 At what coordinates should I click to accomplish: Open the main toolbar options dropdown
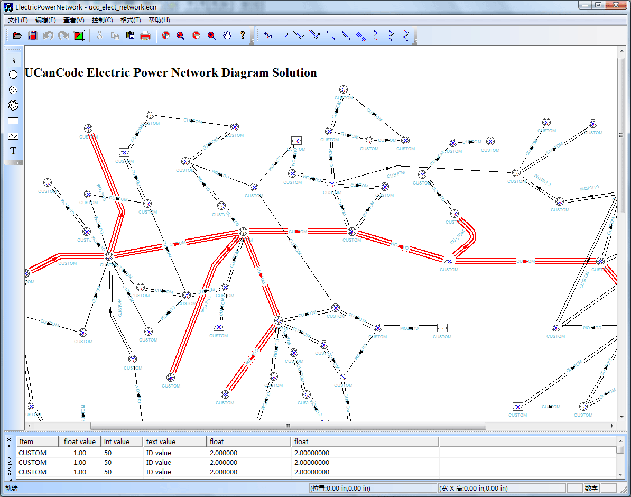[252, 41]
